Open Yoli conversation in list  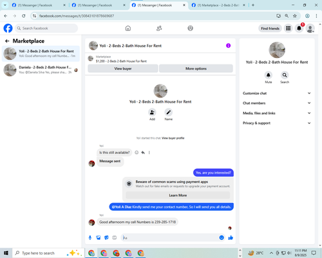click(x=41, y=54)
